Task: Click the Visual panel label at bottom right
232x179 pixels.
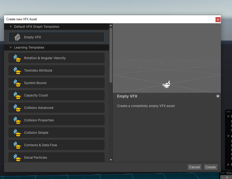Action: click(229, 173)
